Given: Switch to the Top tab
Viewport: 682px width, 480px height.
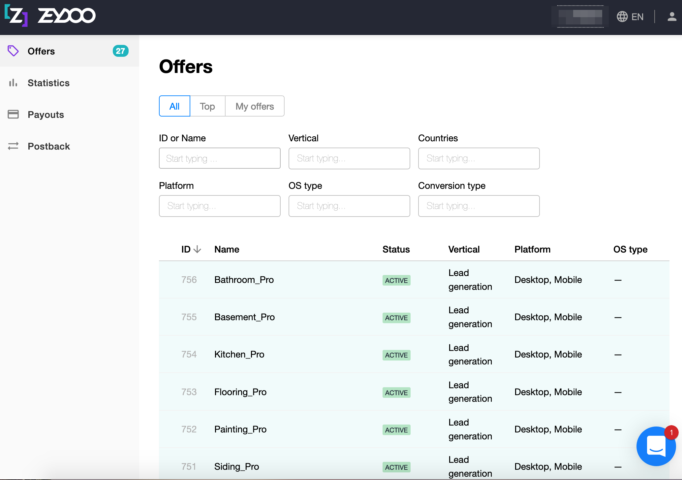Looking at the screenshot, I should coord(207,106).
